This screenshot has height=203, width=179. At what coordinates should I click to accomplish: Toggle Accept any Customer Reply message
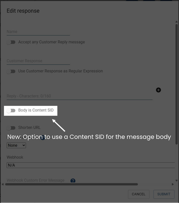tap(11, 42)
